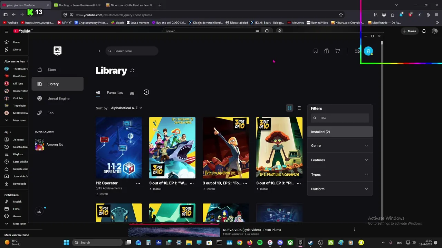Open more options for 3 out of 10 EP 3

[299, 183]
